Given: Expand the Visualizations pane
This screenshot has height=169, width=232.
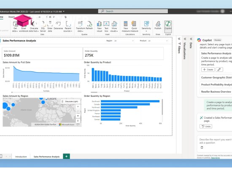Looking at the screenshot, I should pos(185,39).
